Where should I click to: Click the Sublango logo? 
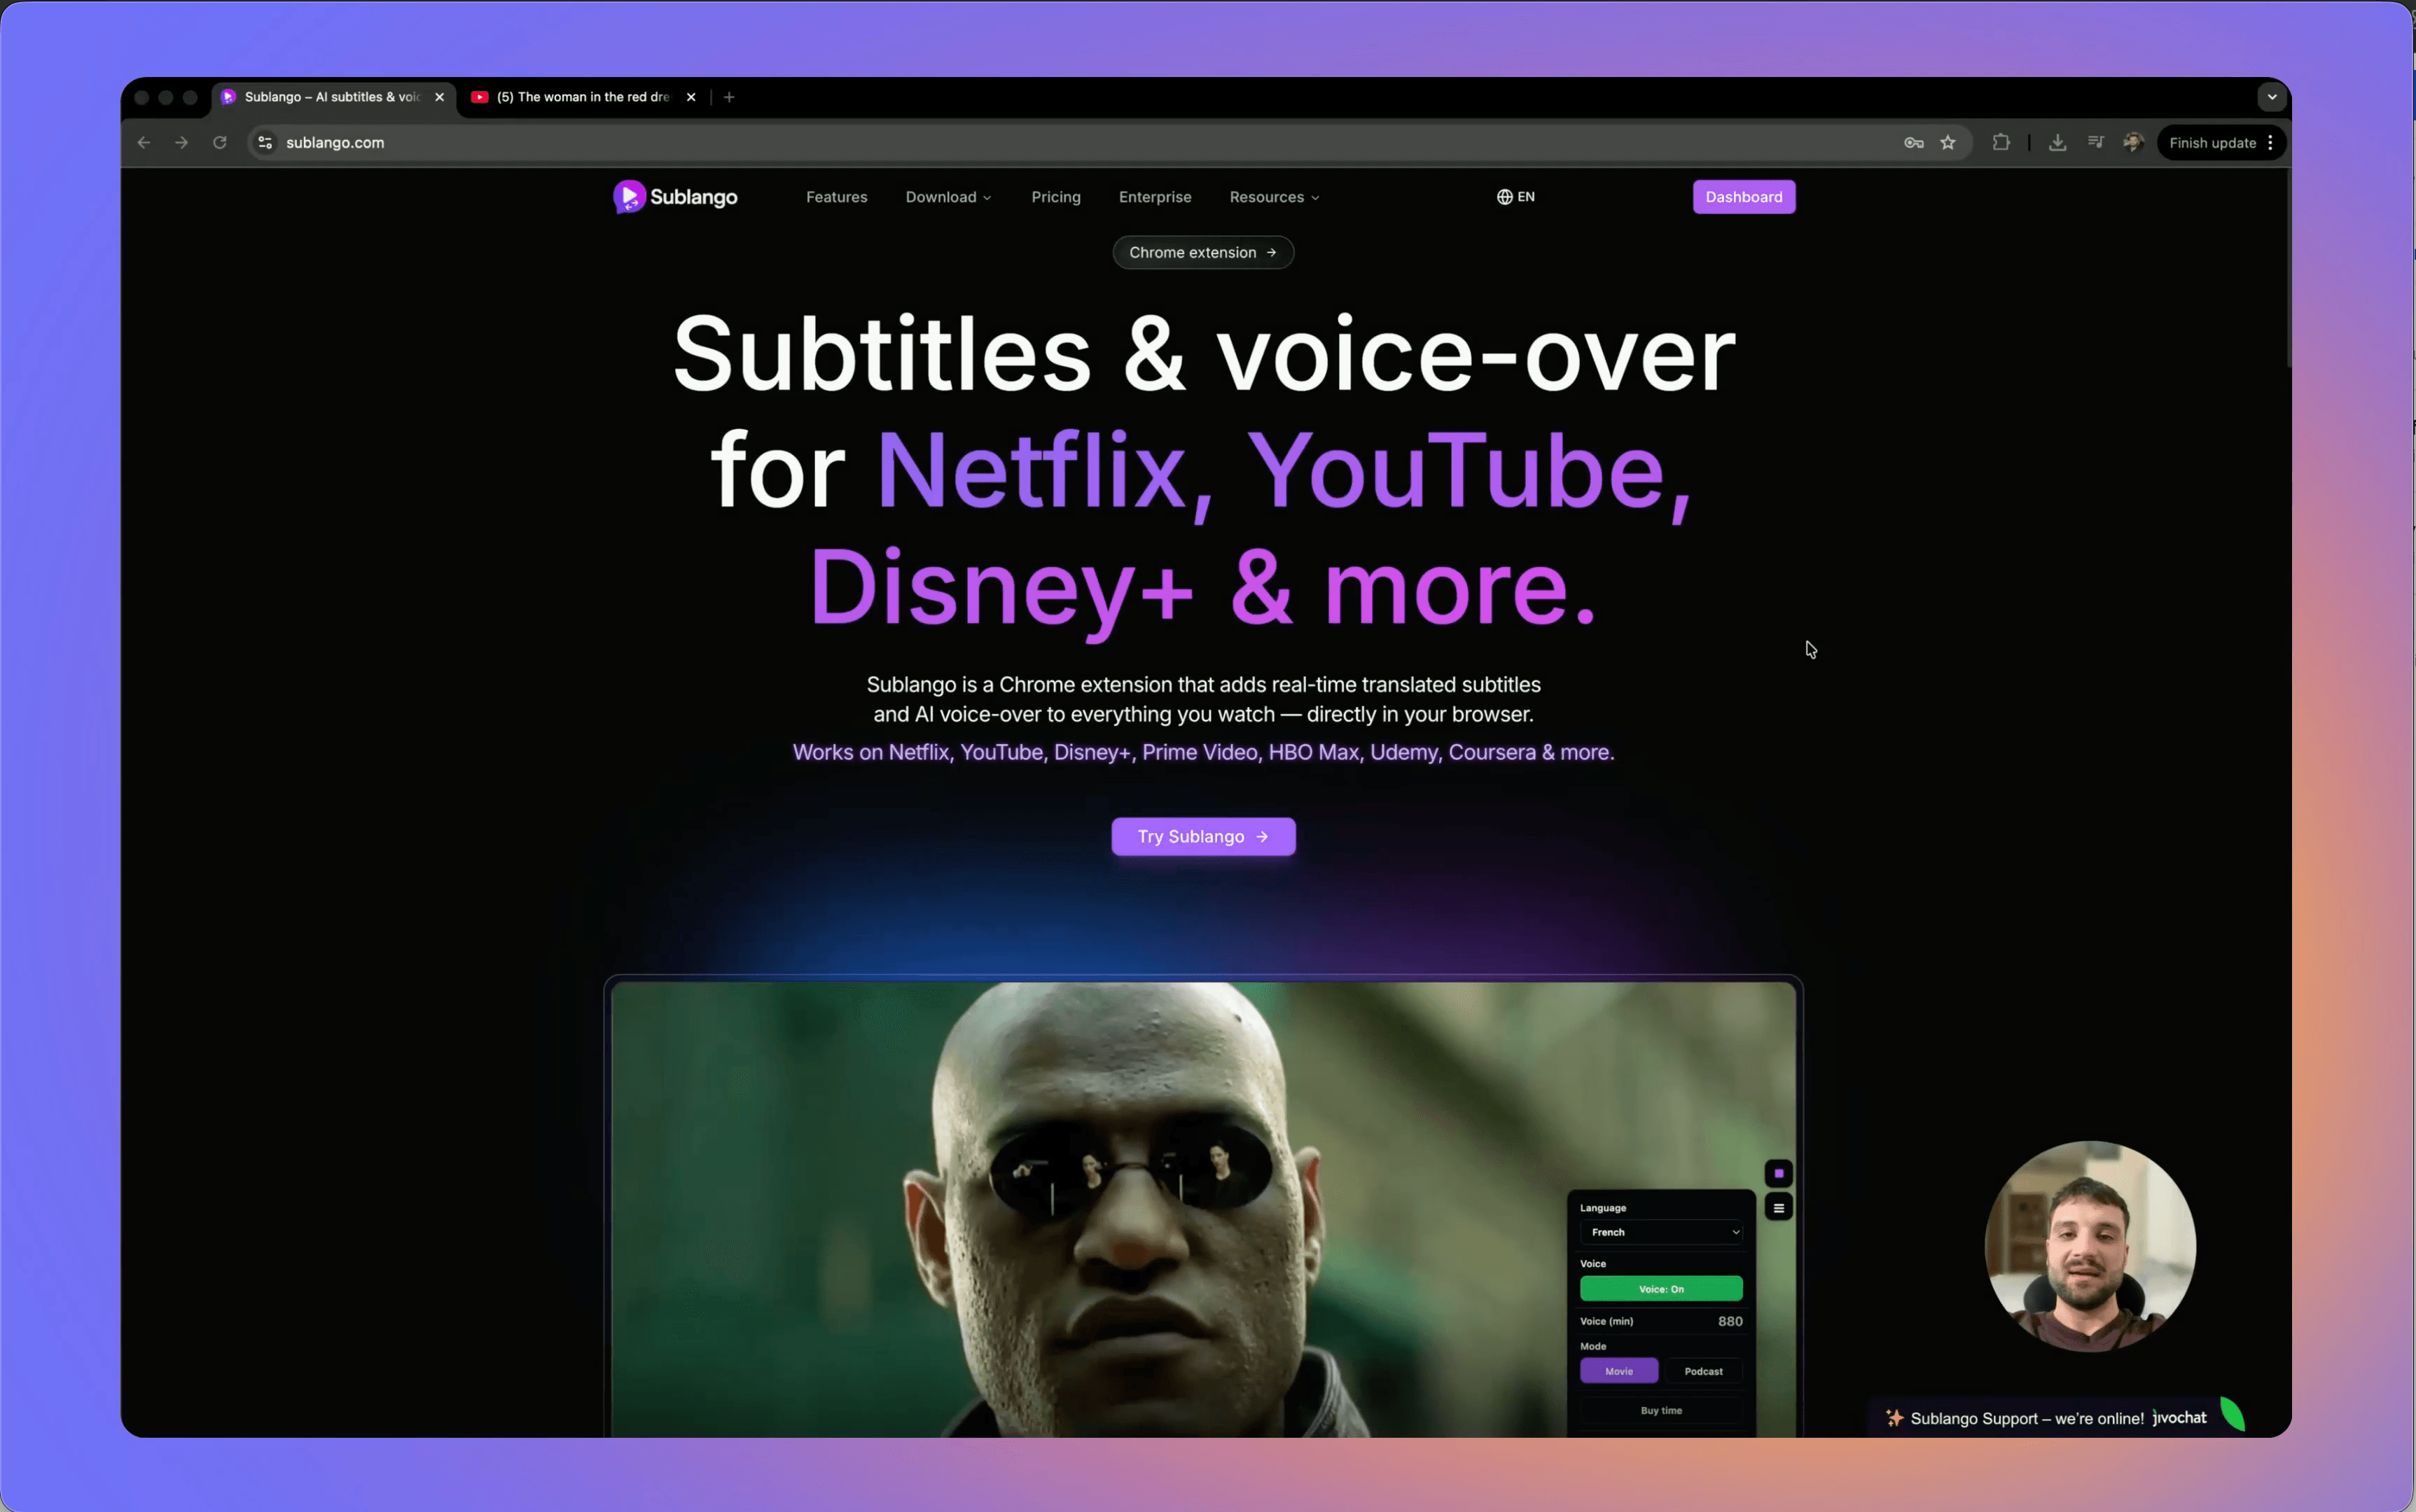tap(675, 197)
